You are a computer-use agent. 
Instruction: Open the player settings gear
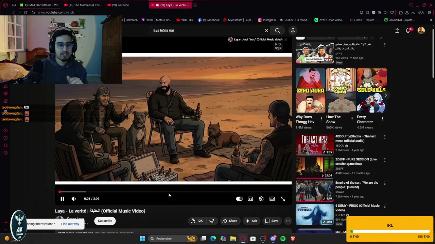click(261, 199)
